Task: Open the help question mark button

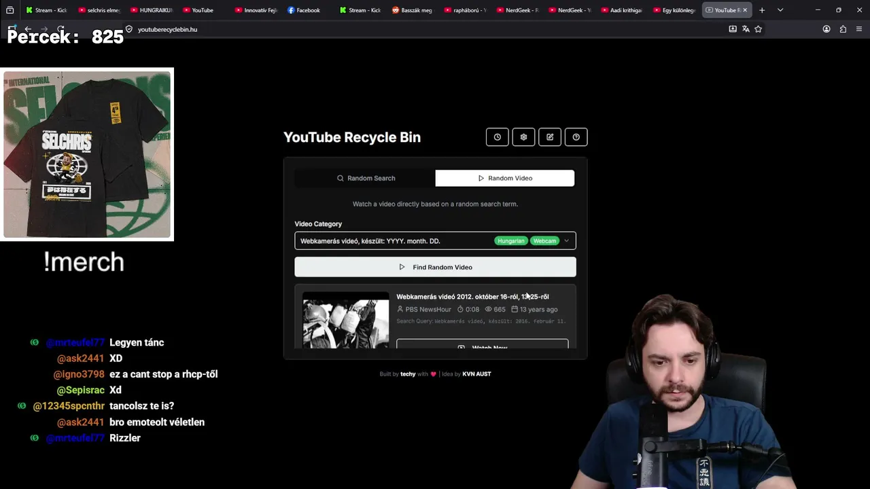Action: point(576,137)
